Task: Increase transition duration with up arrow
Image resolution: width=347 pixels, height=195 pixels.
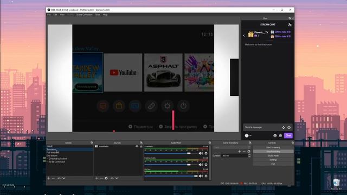Action: [249, 155]
